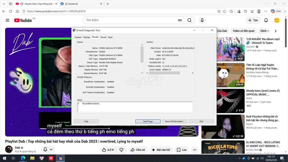Image resolution: width=288 pixels, height=162 pixels.
Task: Select the Render tab in DirectX tool
Action: coord(95,37)
